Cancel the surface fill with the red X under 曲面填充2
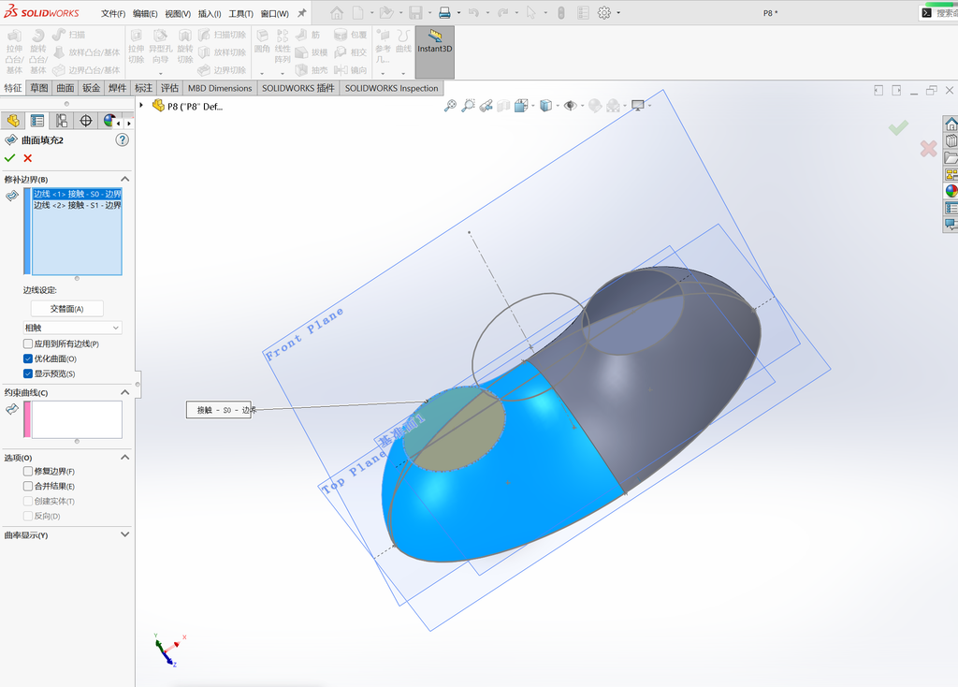The width and height of the screenshot is (958, 687). 27,158
